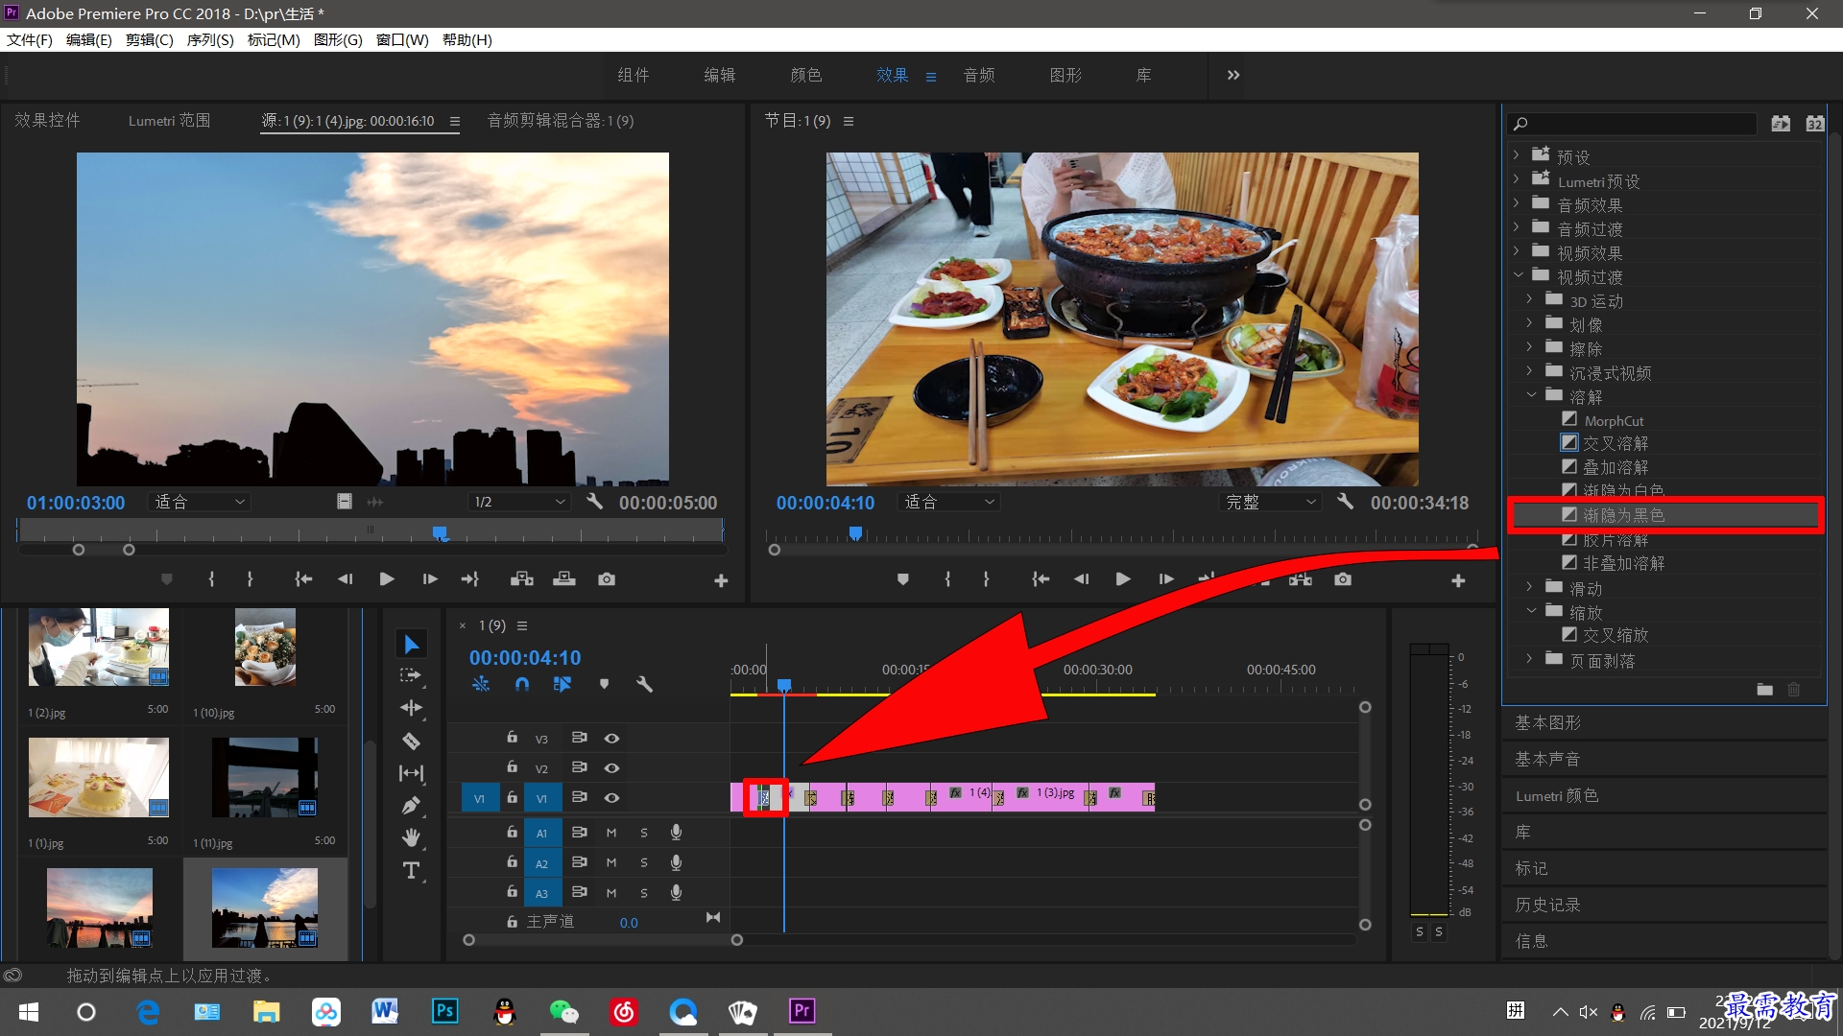Step back one frame in source monitor
This screenshot has height=1036, width=1843.
pyautogui.click(x=345, y=579)
